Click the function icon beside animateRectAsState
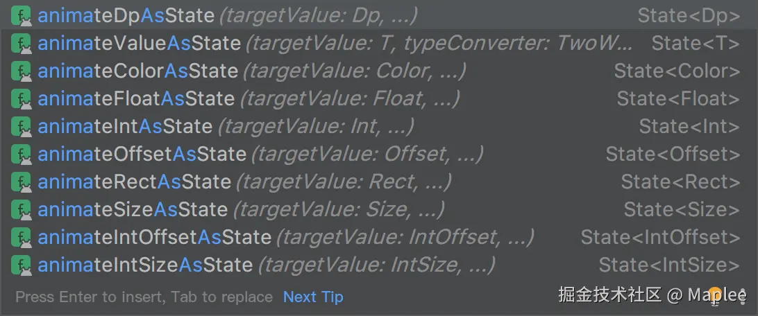This screenshot has width=758, height=316. pyautogui.click(x=22, y=182)
